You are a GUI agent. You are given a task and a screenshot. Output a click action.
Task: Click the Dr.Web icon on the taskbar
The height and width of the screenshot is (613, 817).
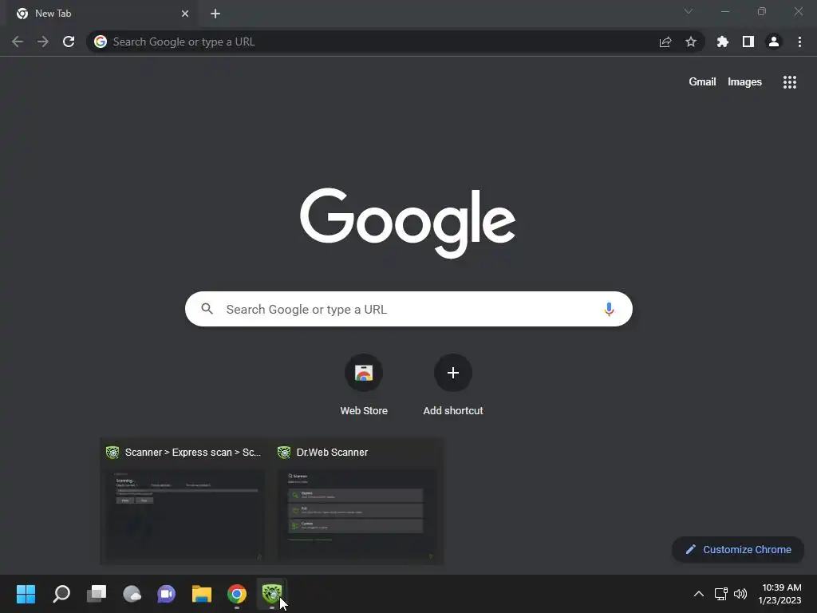coord(272,594)
